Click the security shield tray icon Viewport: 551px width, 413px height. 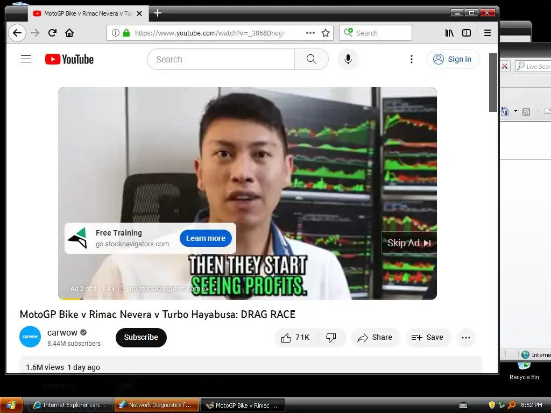click(492, 405)
